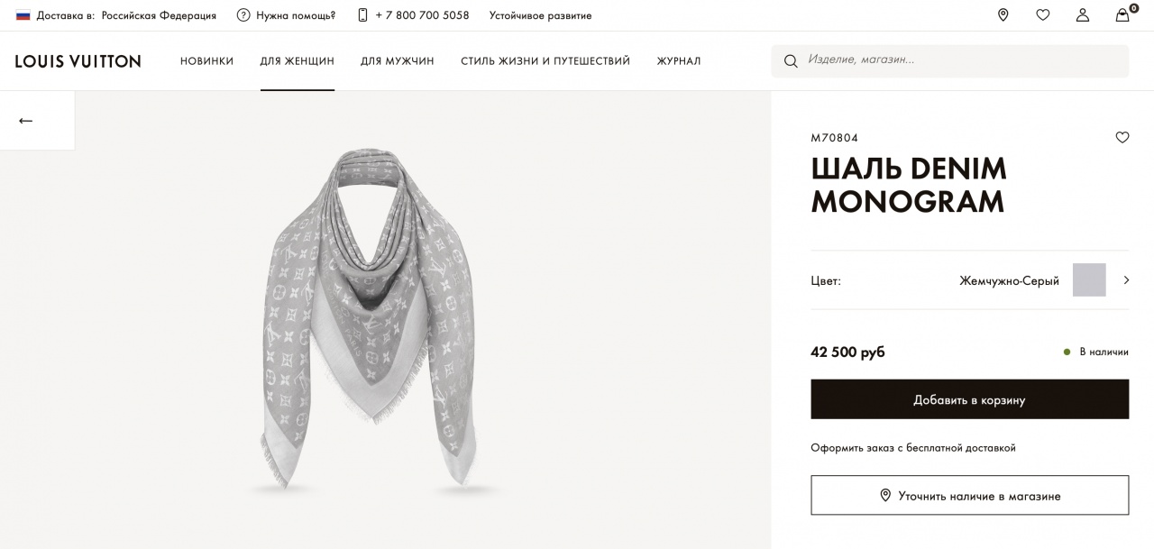
Task: Click Уточнить наличие в магазине button
Action: pyautogui.click(x=969, y=496)
